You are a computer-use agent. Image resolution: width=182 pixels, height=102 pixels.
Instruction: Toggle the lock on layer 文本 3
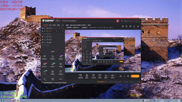(x=45, y=37)
